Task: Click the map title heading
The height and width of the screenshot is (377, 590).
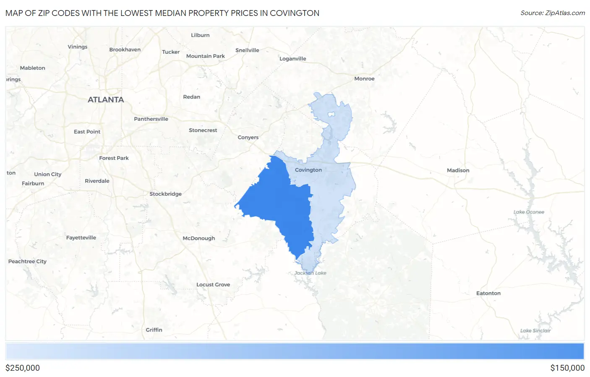Action: coord(162,13)
